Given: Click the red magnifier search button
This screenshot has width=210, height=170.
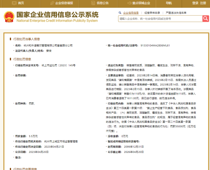Looking at the screenshot, I should point(206,19).
